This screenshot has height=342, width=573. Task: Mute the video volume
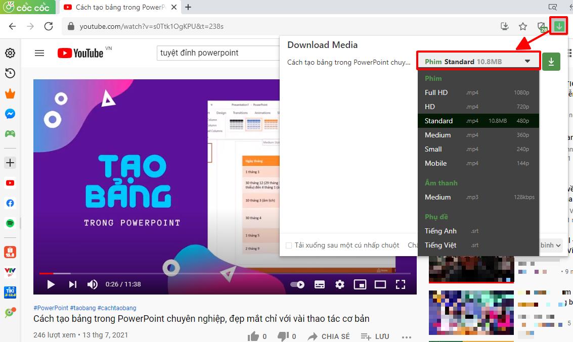tap(93, 284)
